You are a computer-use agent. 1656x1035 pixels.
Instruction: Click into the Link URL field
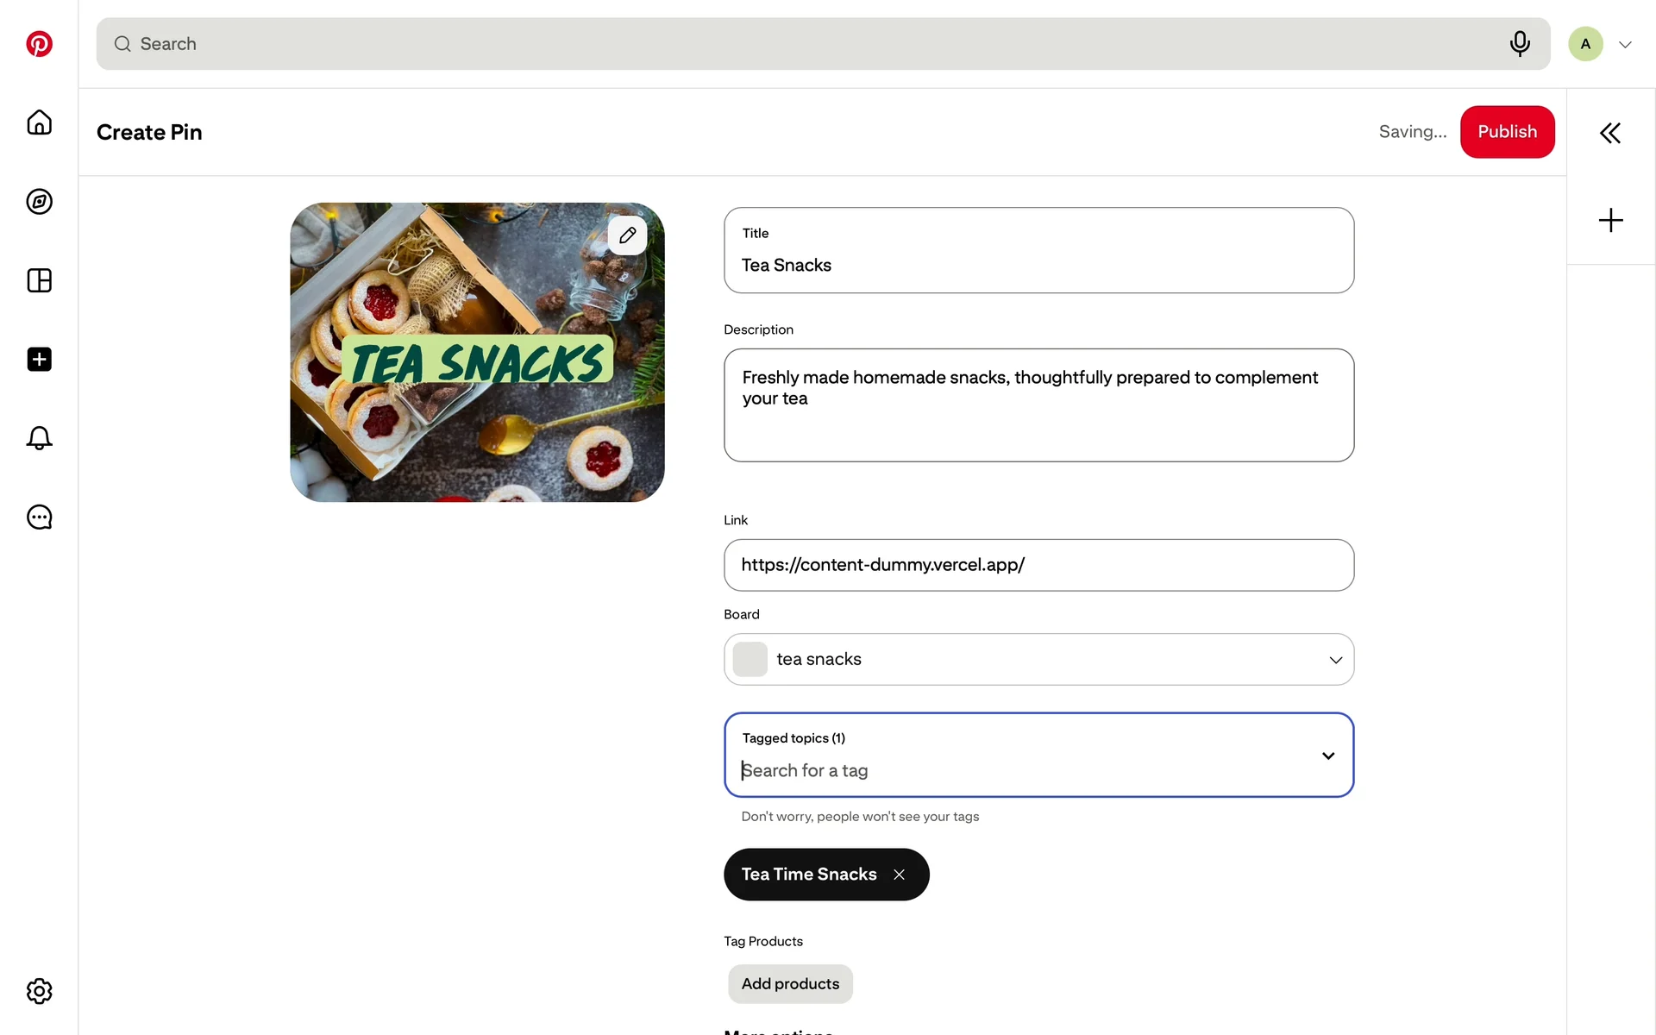tap(1038, 565)
